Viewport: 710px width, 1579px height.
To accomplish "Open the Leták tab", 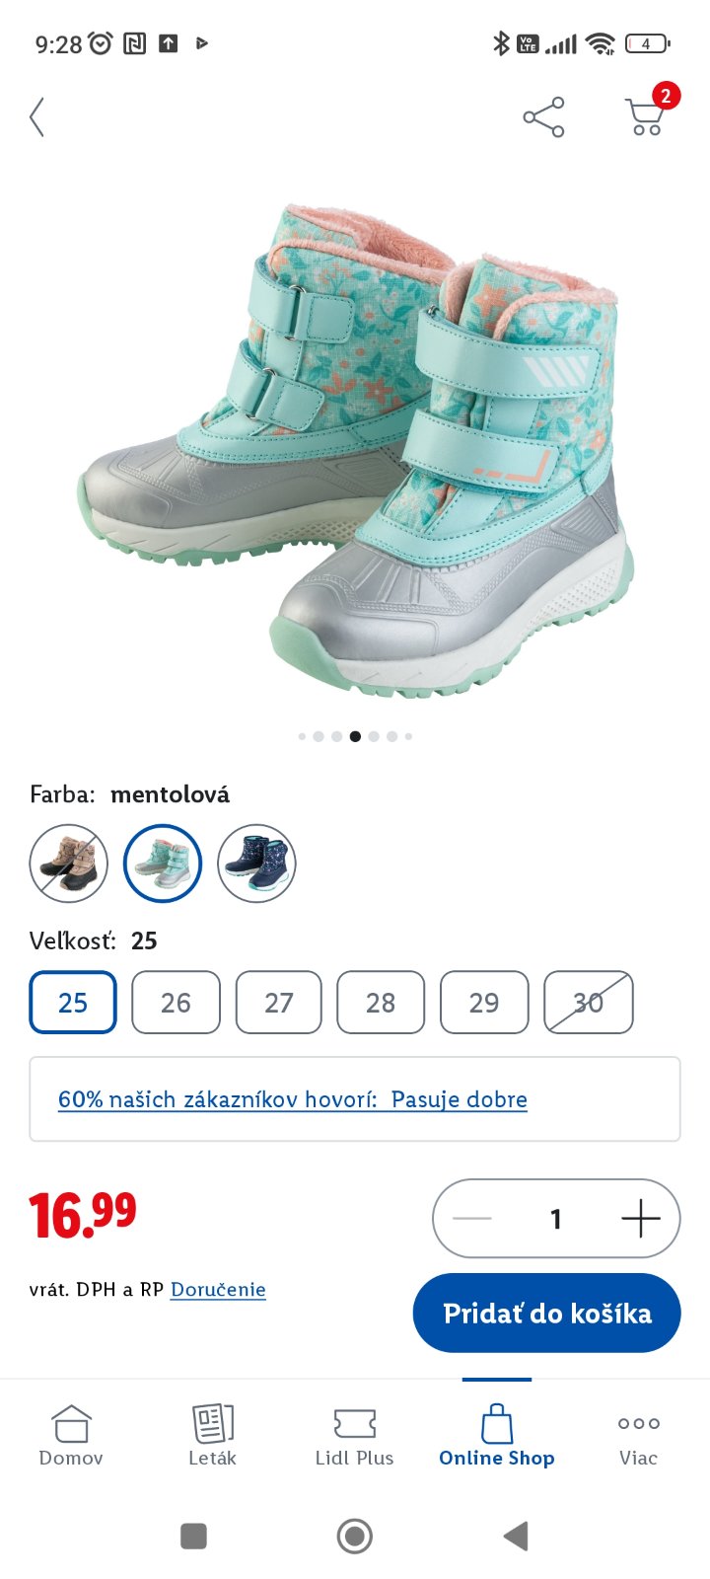I will [212, 1436].
